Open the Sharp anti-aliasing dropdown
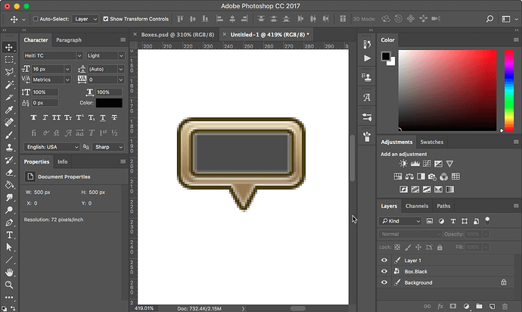The width and height of the screenshot is (522, 312). tap(107, 147)
